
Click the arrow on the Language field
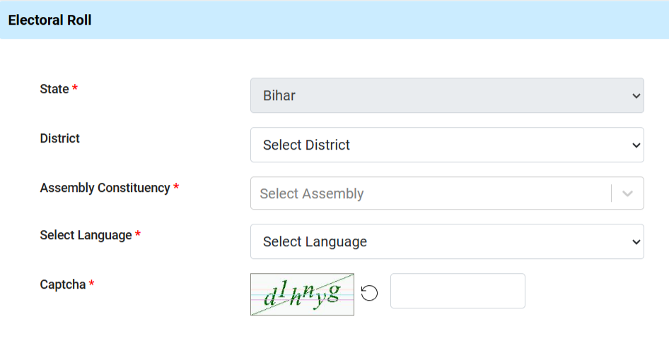tap(636, 241)
